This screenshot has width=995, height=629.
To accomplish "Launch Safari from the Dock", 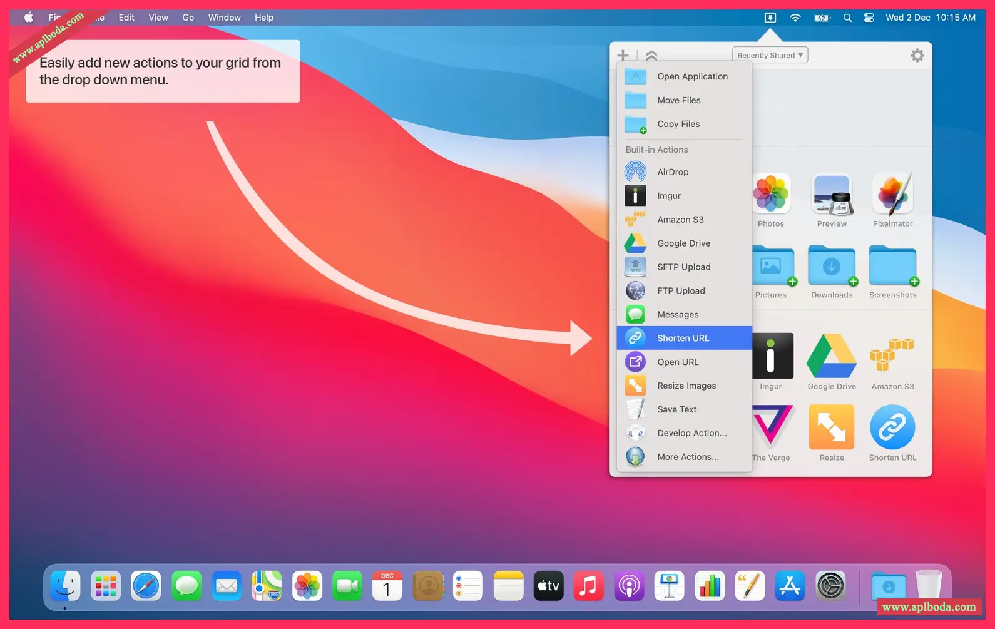I will [x=146, y=586].
